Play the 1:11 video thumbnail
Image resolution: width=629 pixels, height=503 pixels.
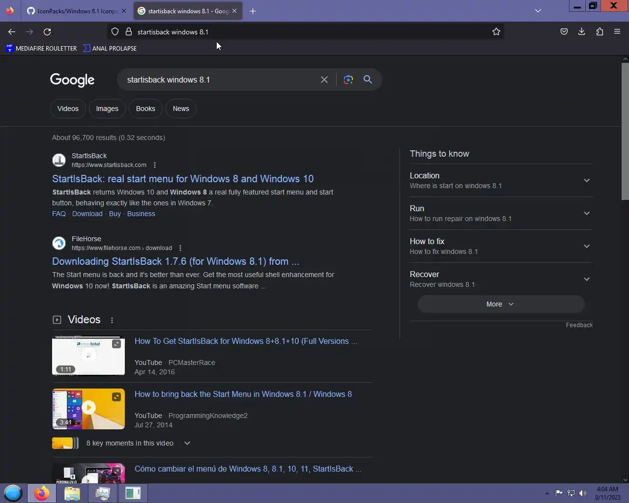88,356
